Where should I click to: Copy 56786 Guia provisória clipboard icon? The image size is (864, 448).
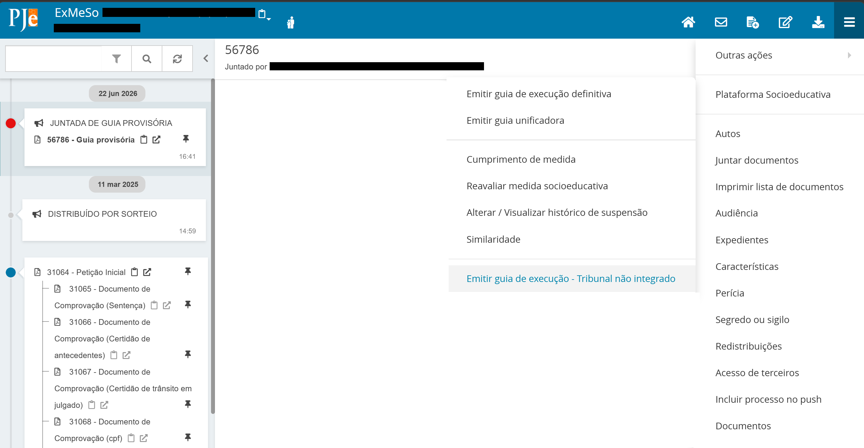144,139
